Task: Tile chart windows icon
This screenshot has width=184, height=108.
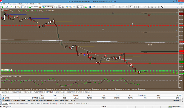Action: 74,7
